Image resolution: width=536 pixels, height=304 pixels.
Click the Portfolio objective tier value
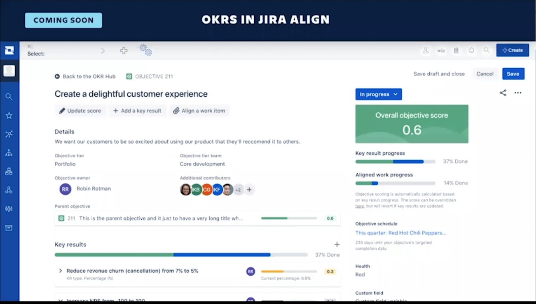(65, 164)
